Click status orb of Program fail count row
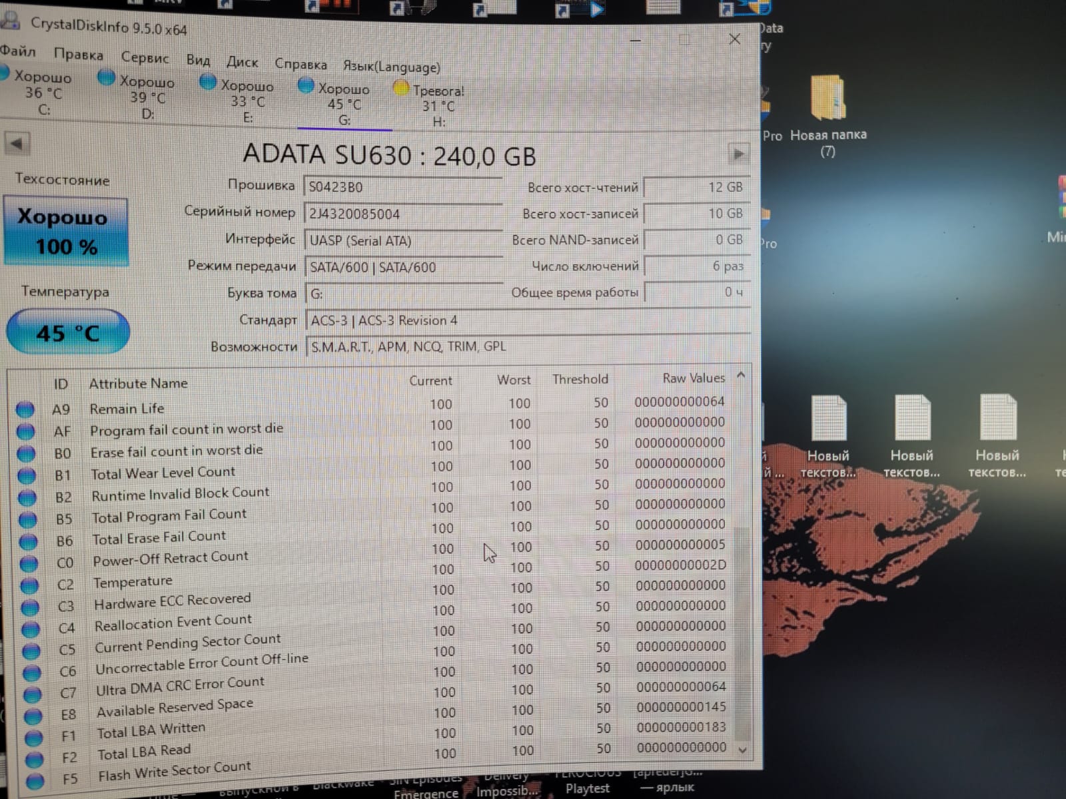Image resolution: width=1066 pixels, height=799 pixels. tap(25, 431)
